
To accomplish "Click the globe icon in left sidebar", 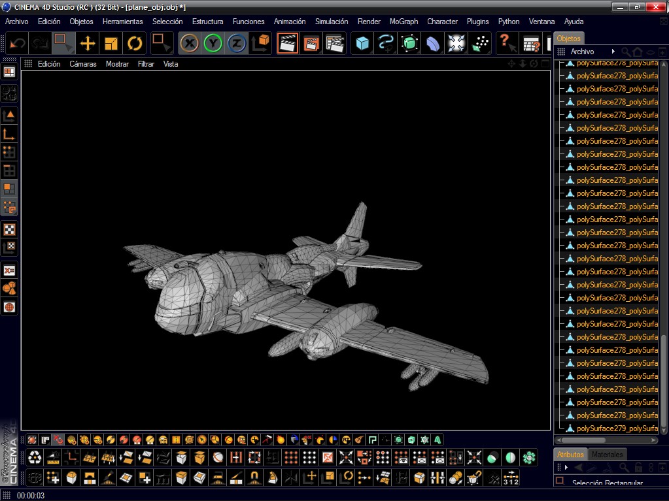I will [9, 307].
